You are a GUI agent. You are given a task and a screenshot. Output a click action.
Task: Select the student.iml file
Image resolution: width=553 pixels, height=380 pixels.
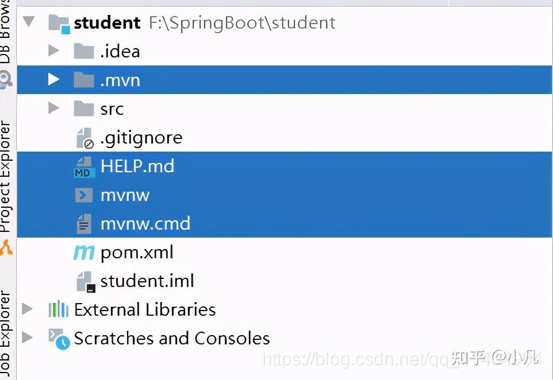(x=147, y=281)
